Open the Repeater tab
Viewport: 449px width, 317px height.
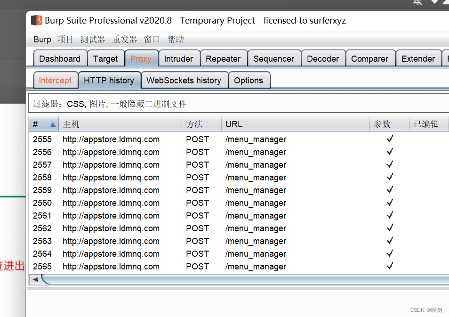click(223, 58)
